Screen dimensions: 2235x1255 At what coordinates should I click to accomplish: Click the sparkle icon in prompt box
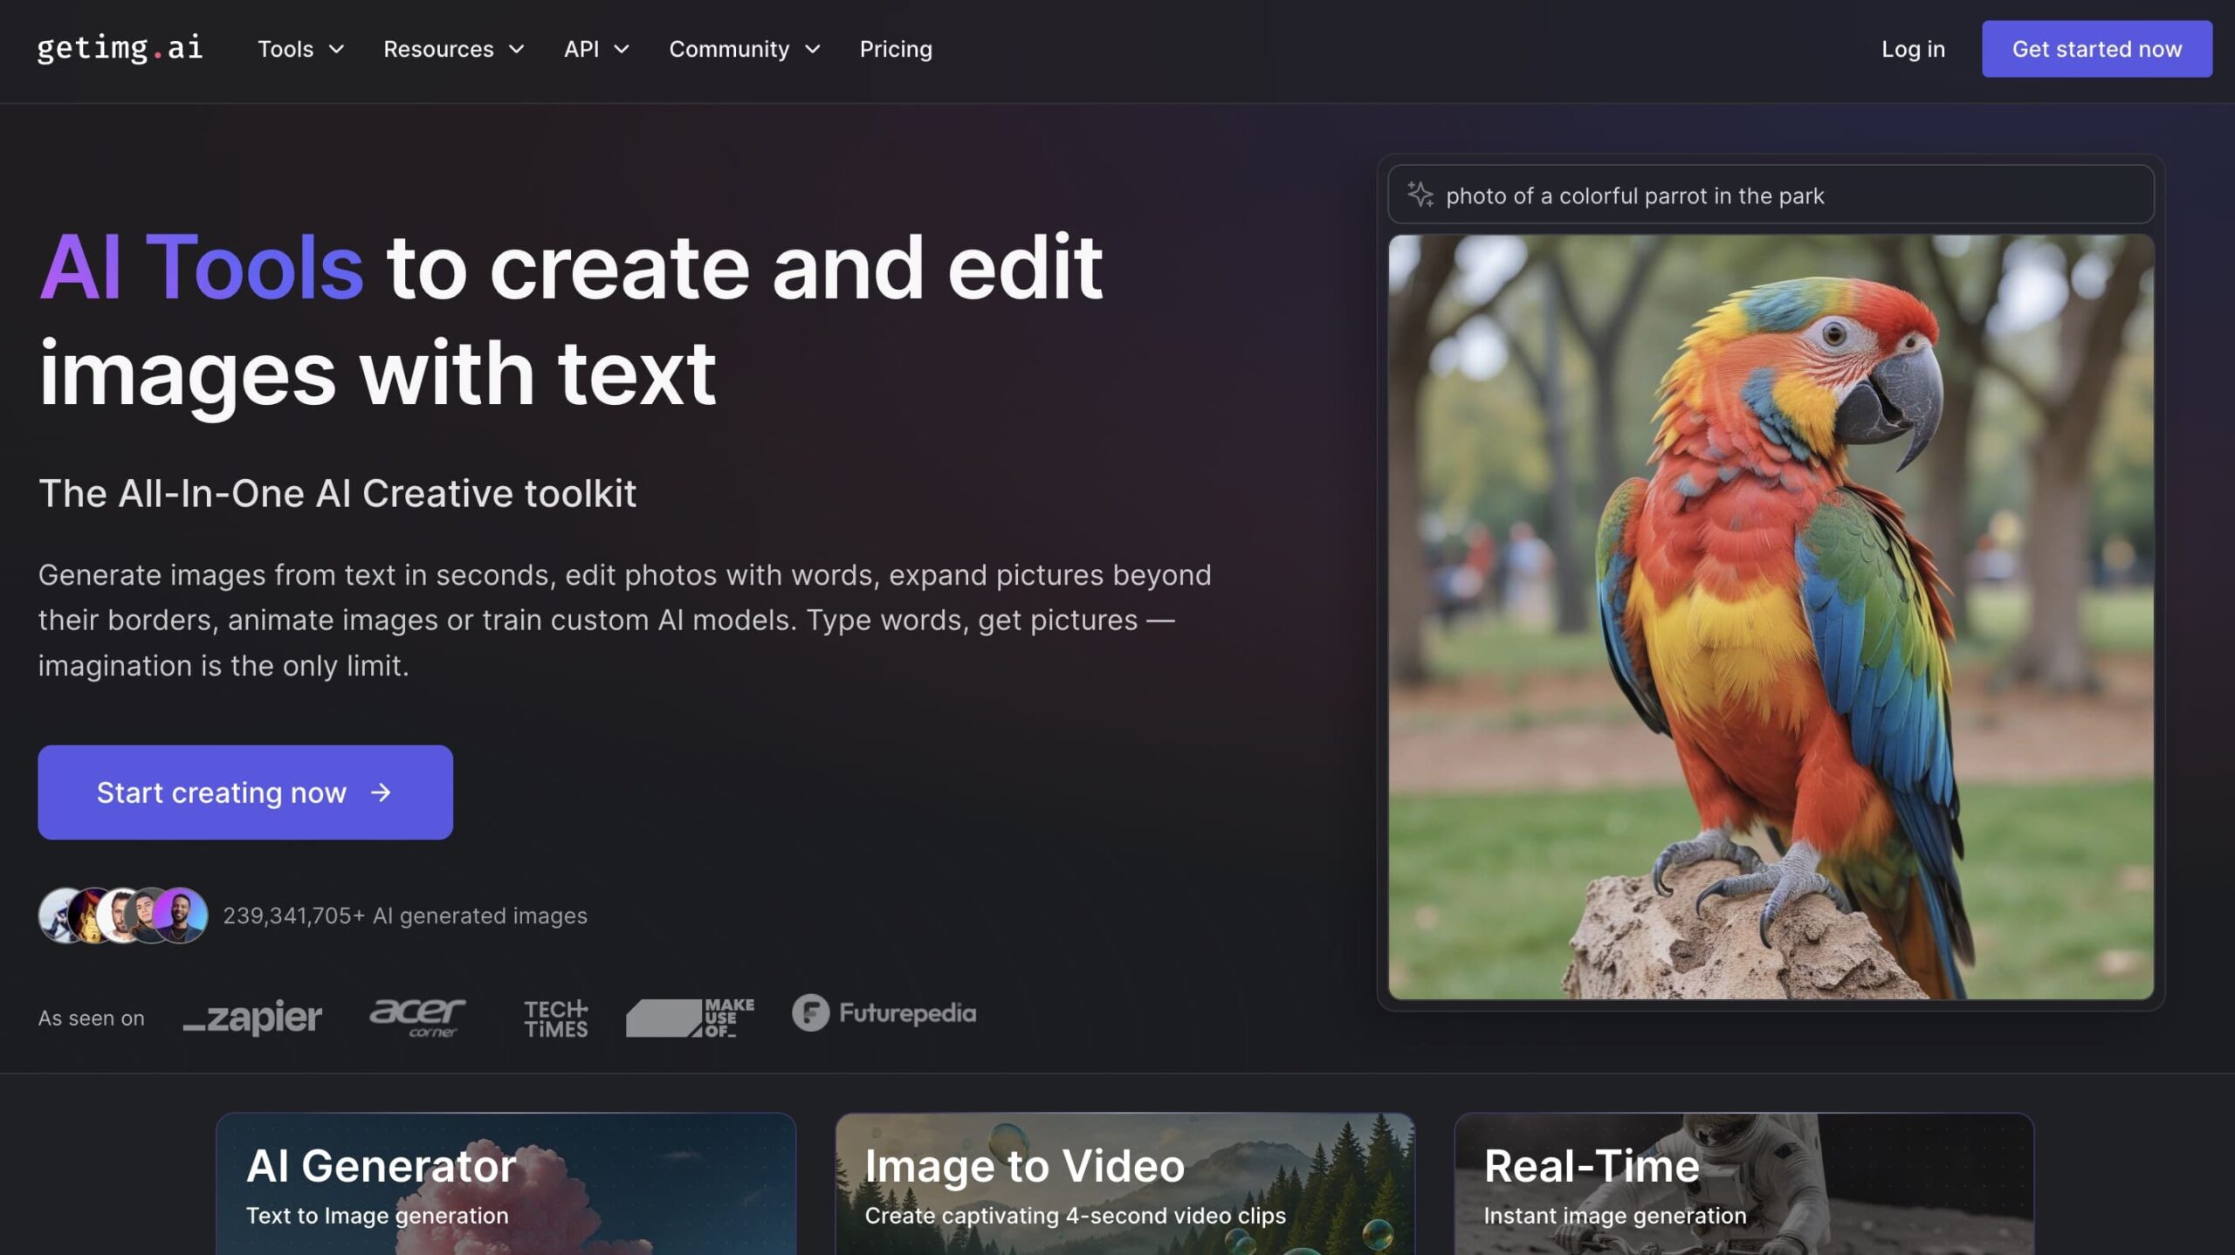[x=1420, y=195]
